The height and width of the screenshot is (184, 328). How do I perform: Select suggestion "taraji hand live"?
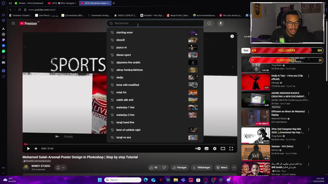(155, 122)
